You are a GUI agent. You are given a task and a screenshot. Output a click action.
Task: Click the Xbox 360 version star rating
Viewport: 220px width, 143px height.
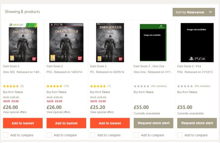11,86
